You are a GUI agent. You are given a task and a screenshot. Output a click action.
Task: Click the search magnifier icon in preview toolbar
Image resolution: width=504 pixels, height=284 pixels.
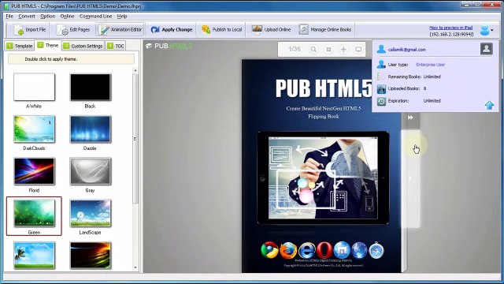[313, 49]
